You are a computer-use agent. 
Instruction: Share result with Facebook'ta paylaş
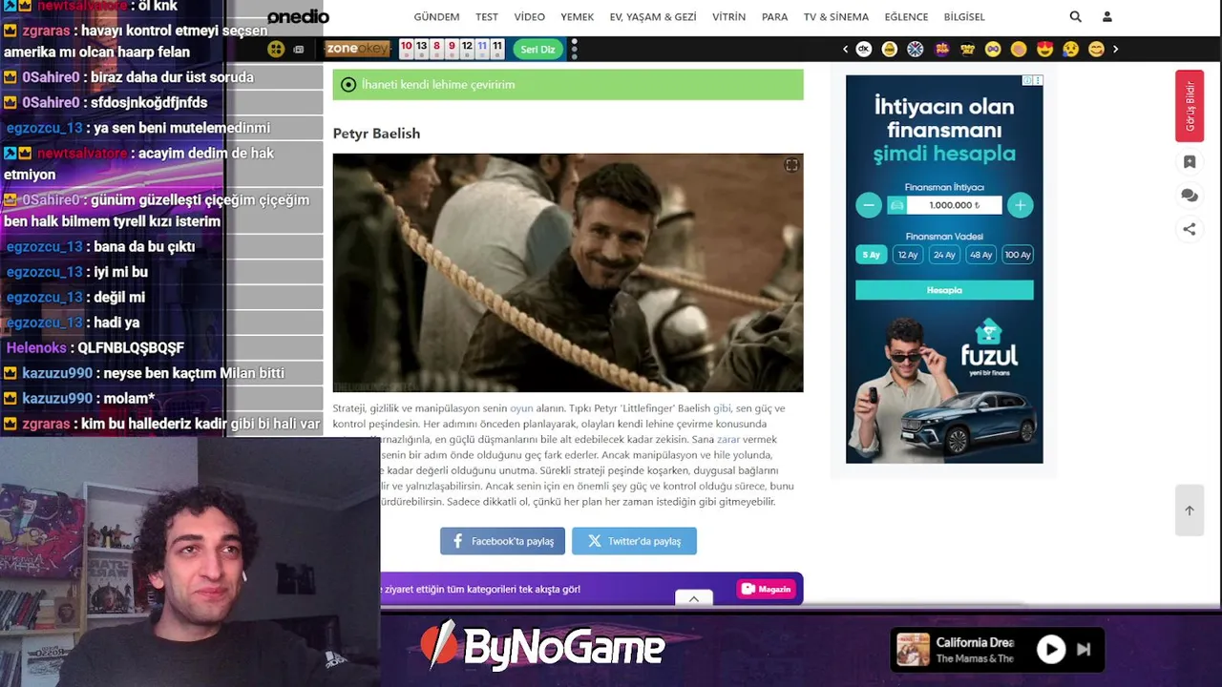502,541
